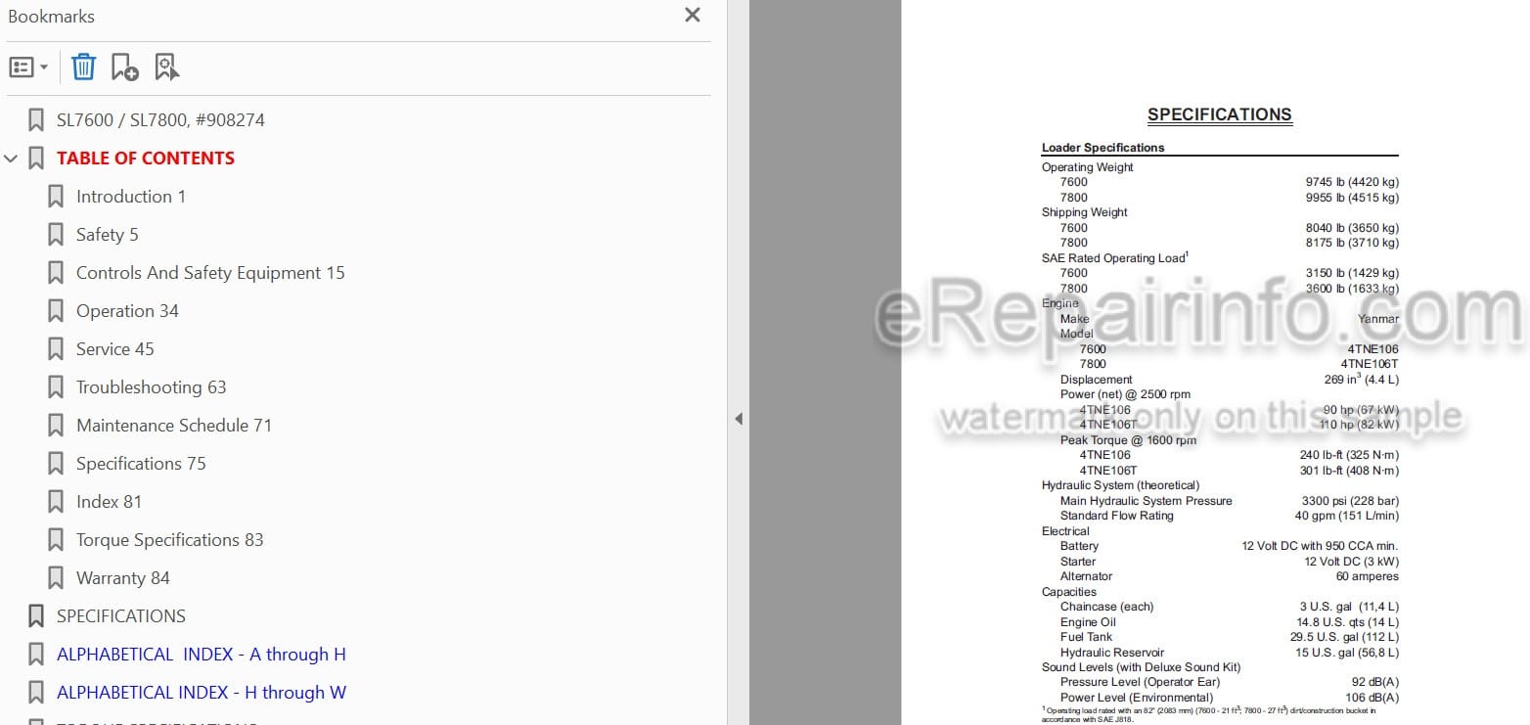Navigate to Operation 34 bookmark

point(127,311)
